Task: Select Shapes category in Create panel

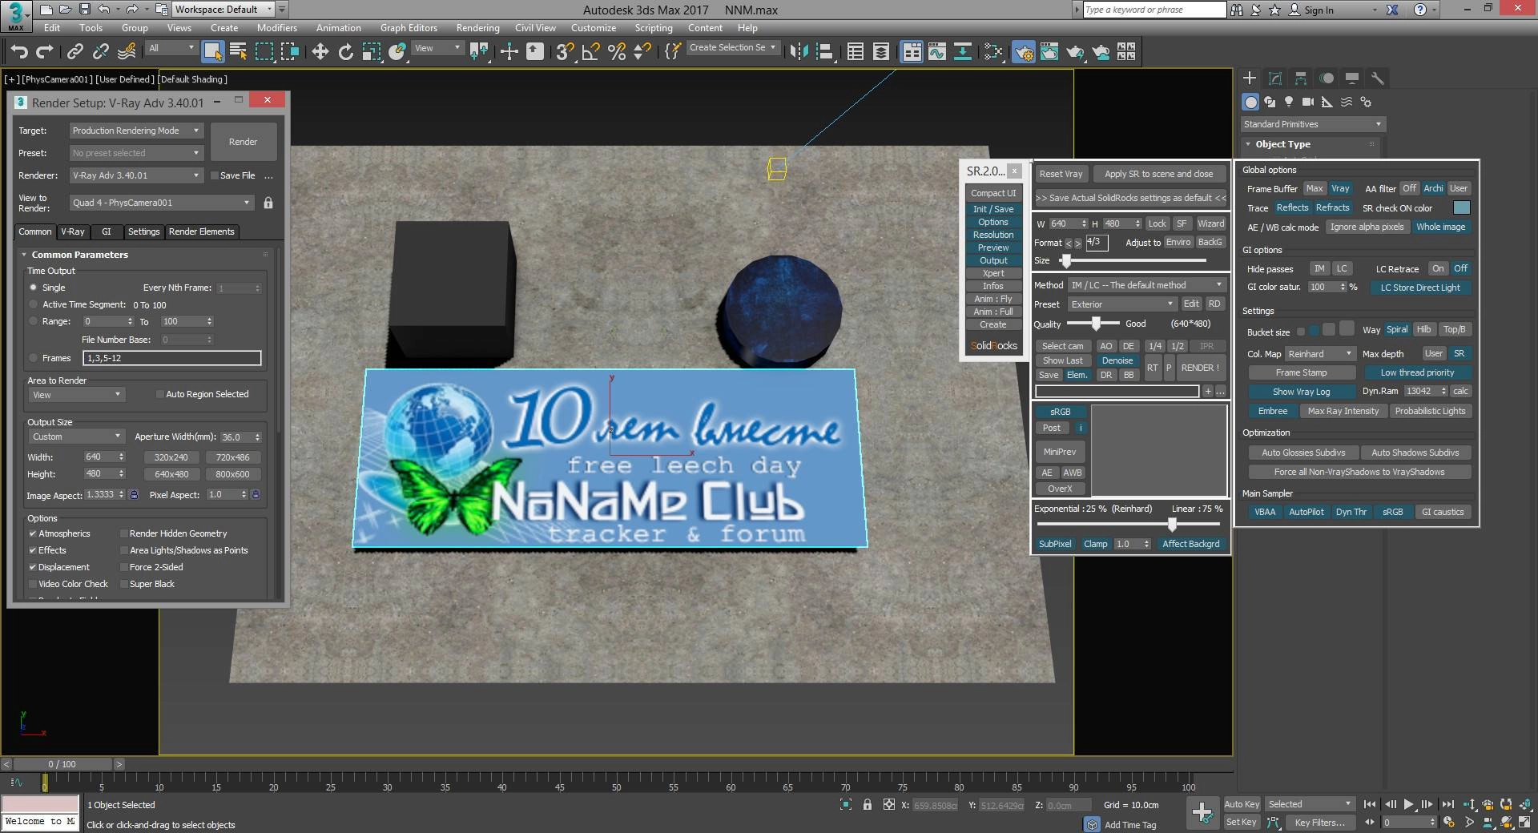Action: 1270,102
